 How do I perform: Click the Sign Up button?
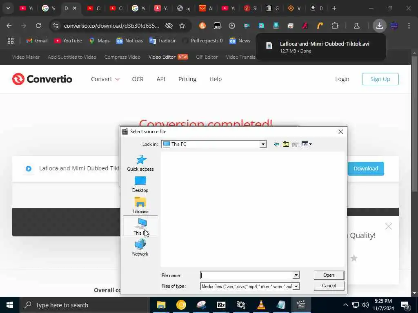tap(380, 79)
